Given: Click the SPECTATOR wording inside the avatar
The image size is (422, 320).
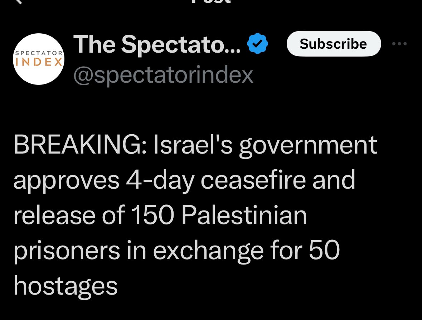Looking at the screenshot, I should 39,53.
